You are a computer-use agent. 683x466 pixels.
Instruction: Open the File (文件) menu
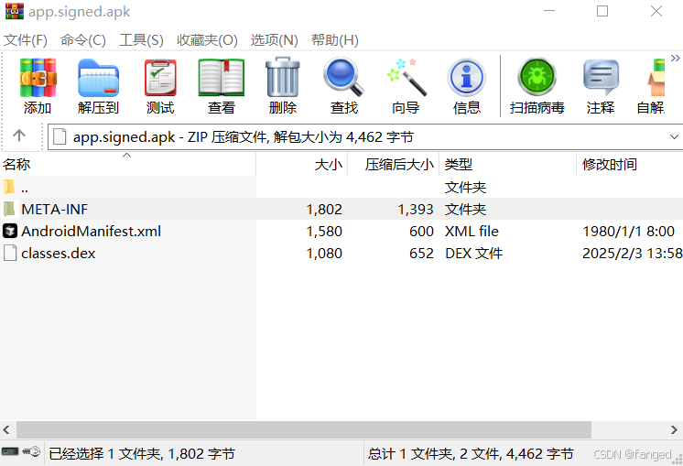(26, 40)
